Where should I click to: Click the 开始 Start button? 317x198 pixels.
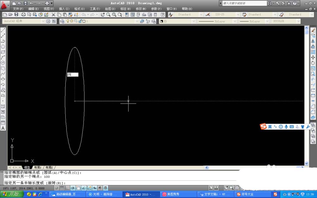[11, 195]
